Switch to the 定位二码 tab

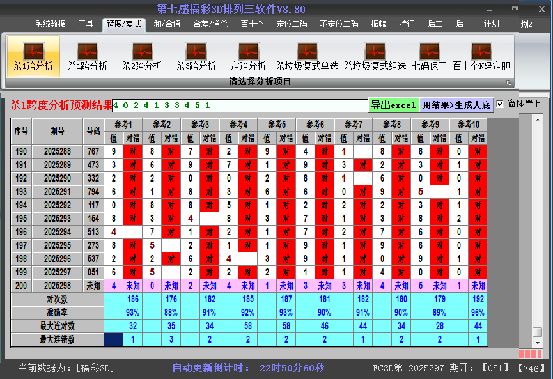coord(292,24)
